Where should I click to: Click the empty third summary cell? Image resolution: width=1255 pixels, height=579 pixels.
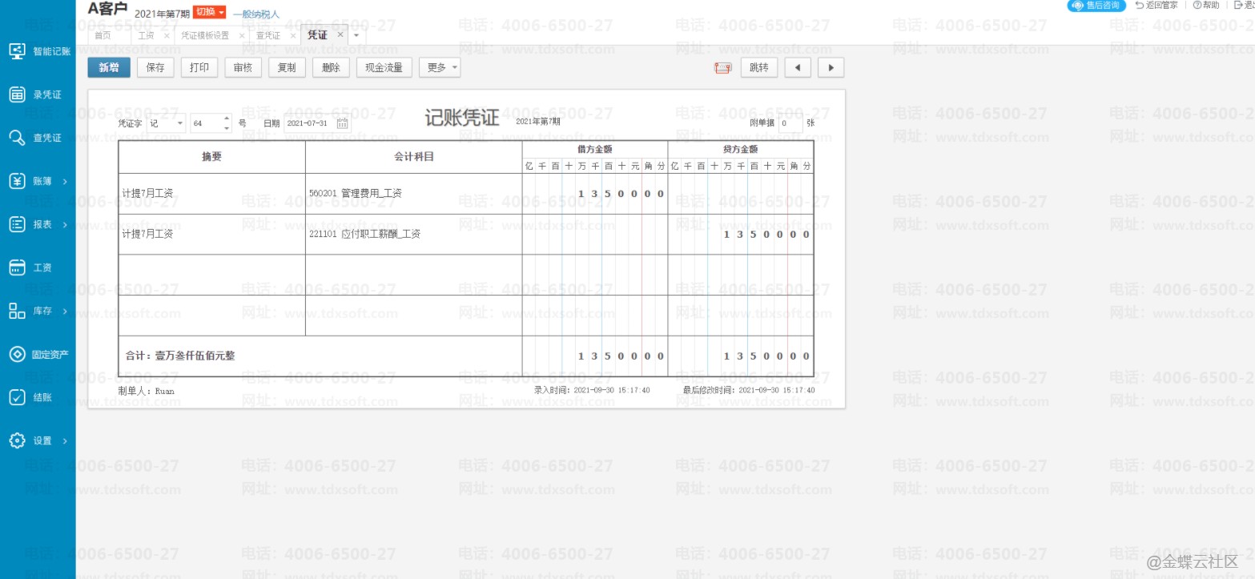211,275
